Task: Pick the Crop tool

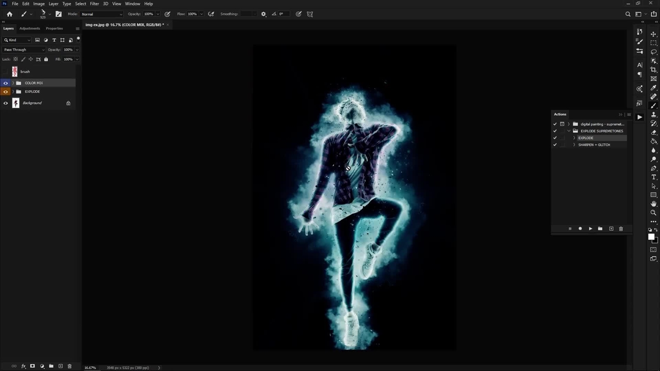Action: pos(653,70)
